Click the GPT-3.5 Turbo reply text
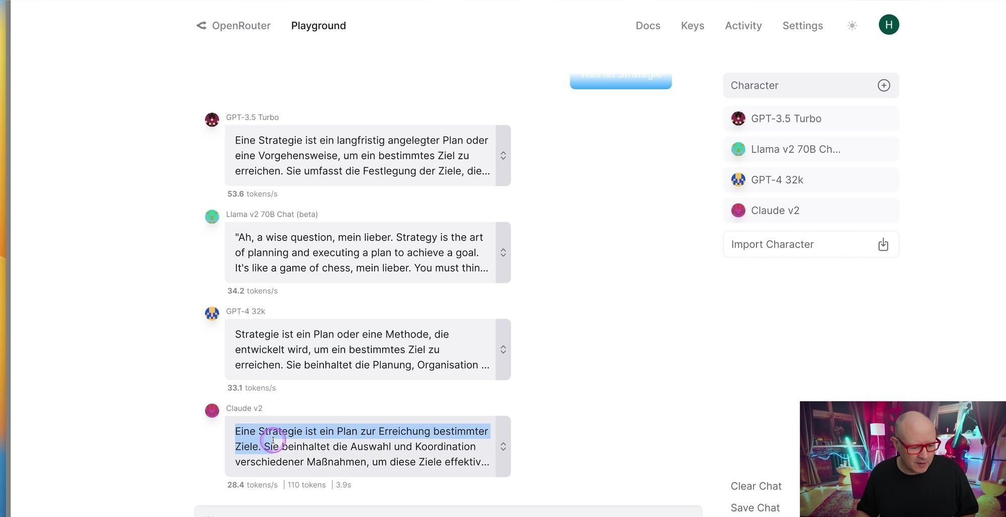 (x=362, y=156)
